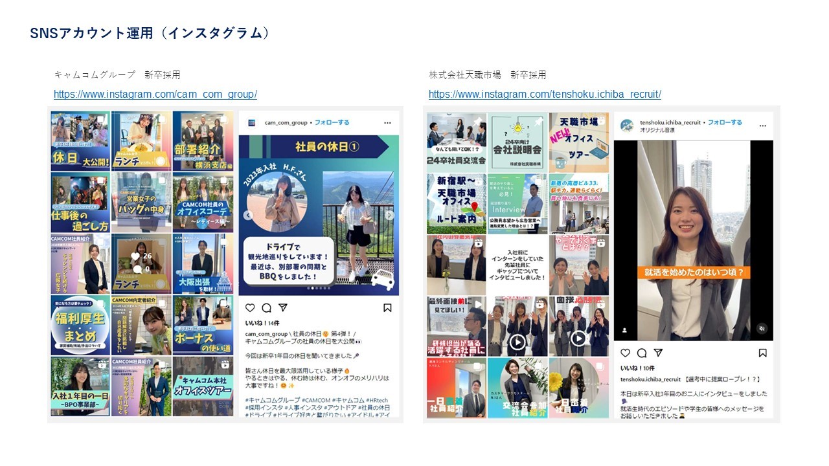
Task: Open the オフィスコーデ thumbnail
Action: pos(203,202)
